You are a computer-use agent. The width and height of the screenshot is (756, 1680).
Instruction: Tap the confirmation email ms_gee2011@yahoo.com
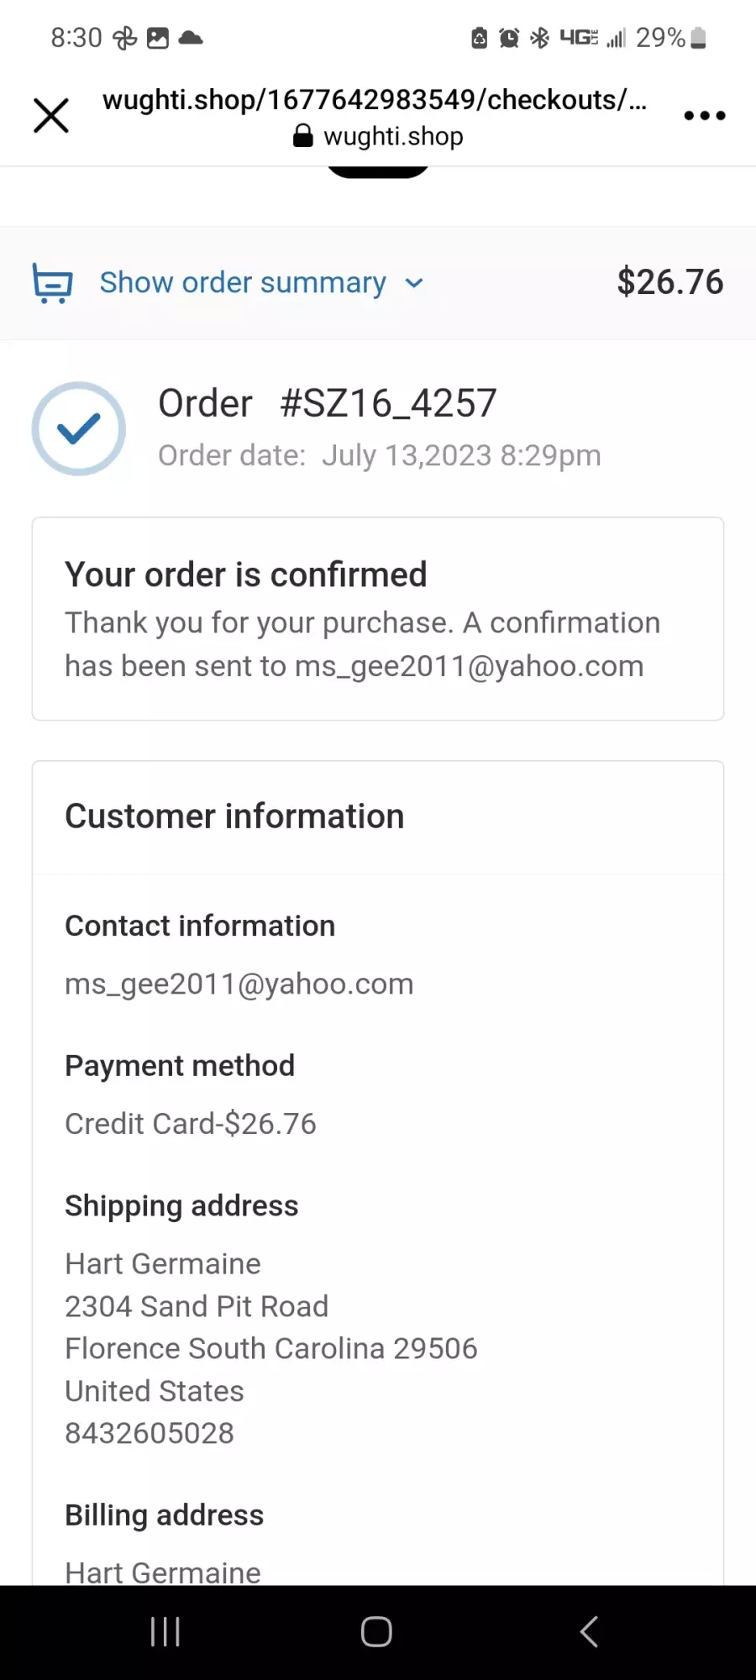pyautogui.click(x=470, y=666)
